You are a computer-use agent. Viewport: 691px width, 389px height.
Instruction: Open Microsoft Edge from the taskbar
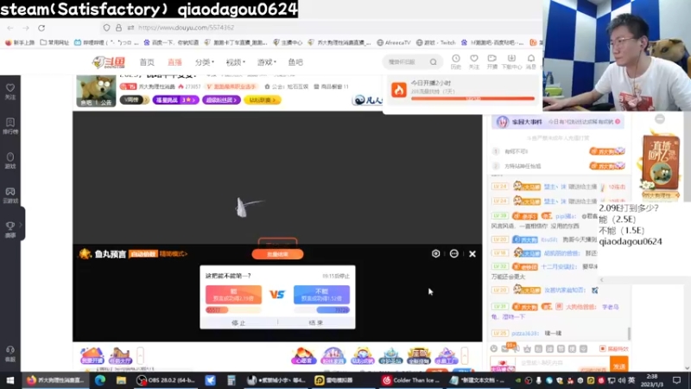tap(99, 380)
